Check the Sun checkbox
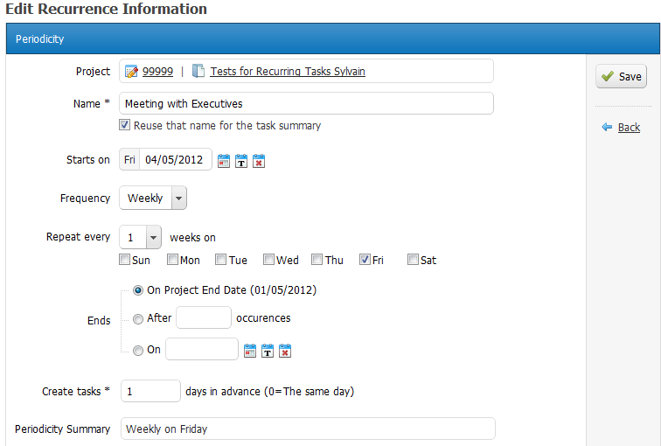The image size is (661, 446). click(x=124, y=259)
